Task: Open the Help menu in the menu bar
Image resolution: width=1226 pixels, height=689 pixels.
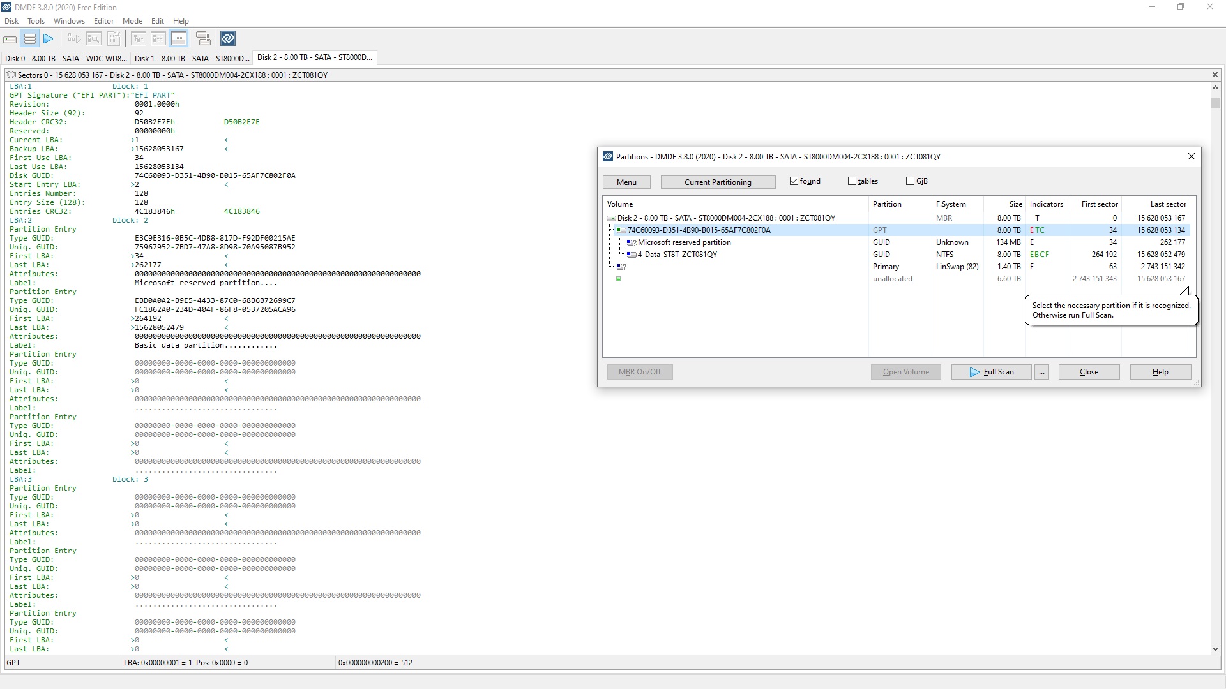Action: 181,21
